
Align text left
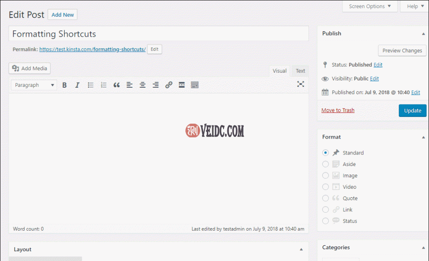[x=130, y=85]
